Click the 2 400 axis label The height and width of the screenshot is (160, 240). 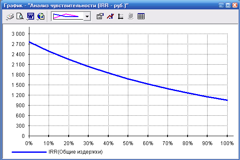(x=18, y=54)
